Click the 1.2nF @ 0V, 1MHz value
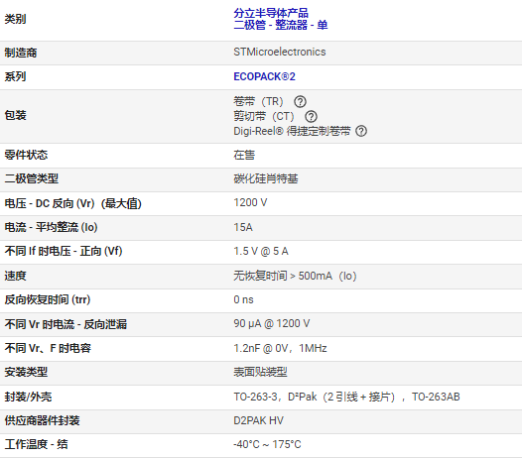Viewport: 522px width, 458px height. [280, 348]
